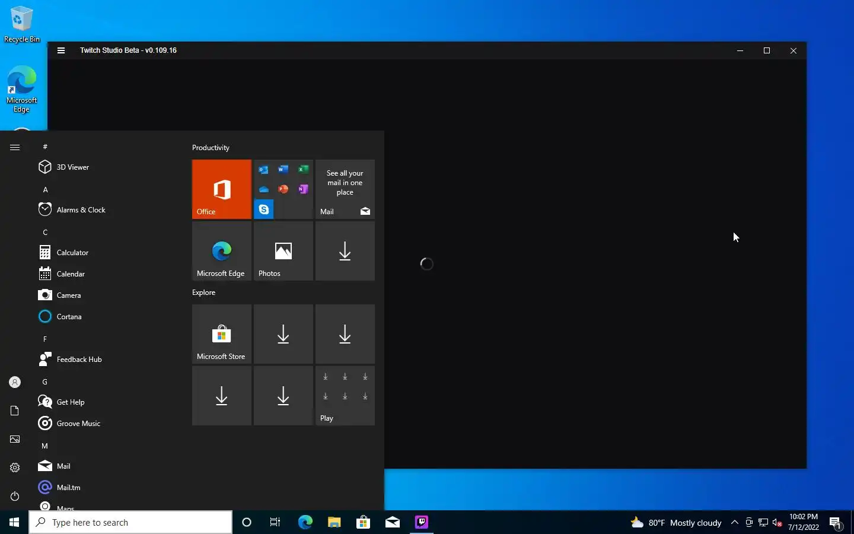The height and width of the screenshot is (534, 854).
Task: Minimize the Twitch Studio window
Action: pyautogui.click(x=740, y=50)
